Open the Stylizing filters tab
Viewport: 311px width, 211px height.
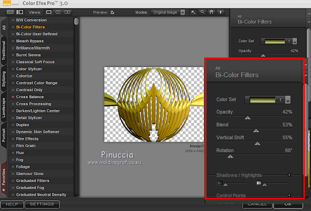[4, 79]
